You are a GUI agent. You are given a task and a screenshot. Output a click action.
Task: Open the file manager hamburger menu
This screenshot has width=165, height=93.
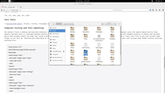pyautogui.click(x=115, y=24)
